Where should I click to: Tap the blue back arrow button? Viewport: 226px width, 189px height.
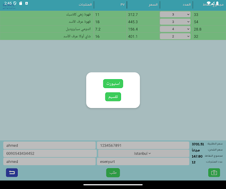pyautogui.click(x=12, y=173)
